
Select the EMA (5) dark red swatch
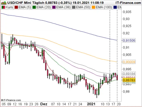pos(16,7)
